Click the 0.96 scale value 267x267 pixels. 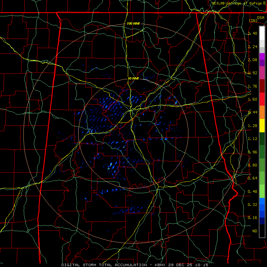(252, 152)
